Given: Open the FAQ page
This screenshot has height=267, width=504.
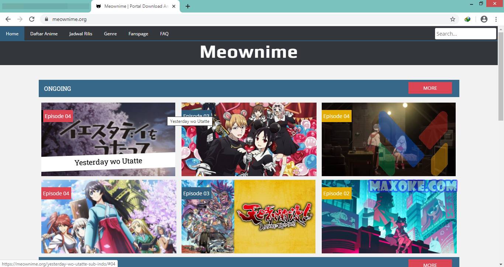Looking at the screenshot, I should point(164,33).
